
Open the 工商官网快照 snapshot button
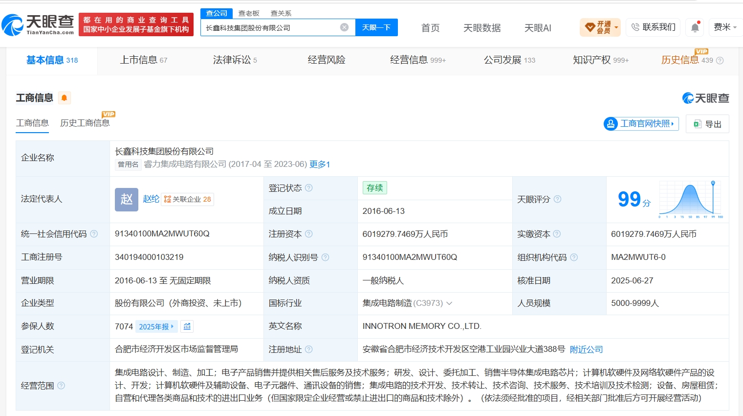pos(641,124)
